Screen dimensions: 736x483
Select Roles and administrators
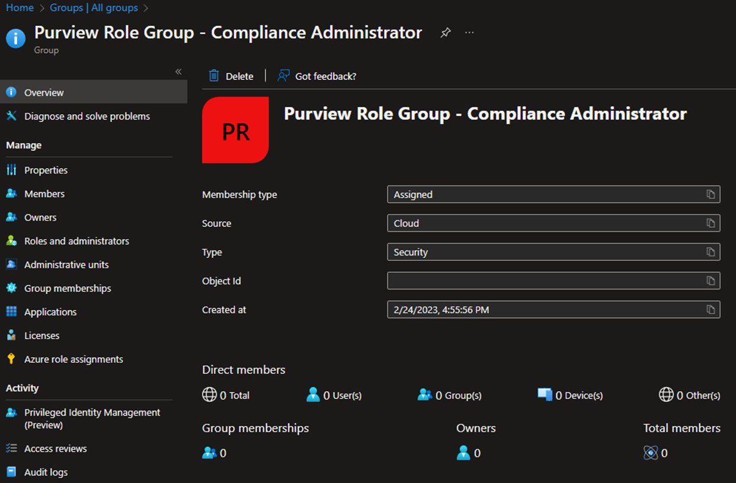(77, 241)
